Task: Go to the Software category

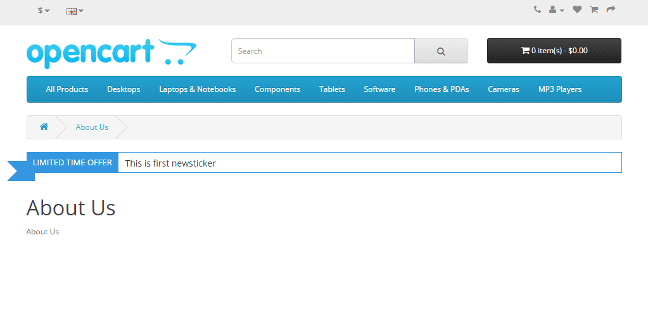Action: click(x=379, y=89)
